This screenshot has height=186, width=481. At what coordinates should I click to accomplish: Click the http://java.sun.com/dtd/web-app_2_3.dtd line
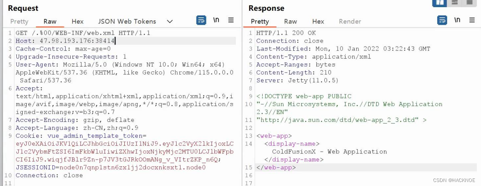[342, 120]
